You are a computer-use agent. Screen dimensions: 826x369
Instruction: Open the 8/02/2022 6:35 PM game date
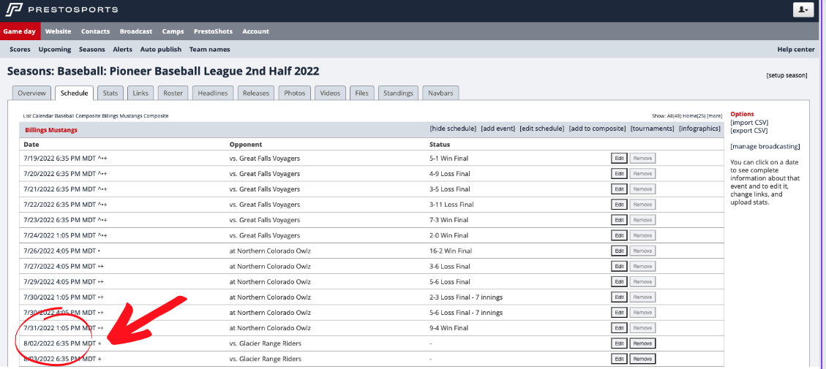pyautogui.click(x=59, y=343)
